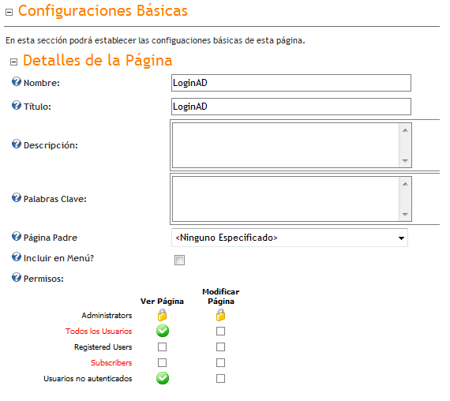Viewport: 450px width, 401px height.
Task: Open the Página Padre dropdown
Action: [x=290, y=238]
